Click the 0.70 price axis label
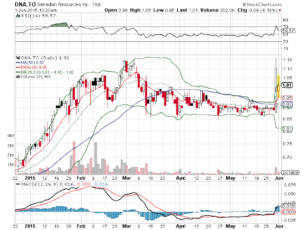The image size is (303, 230). coord(287,157)
